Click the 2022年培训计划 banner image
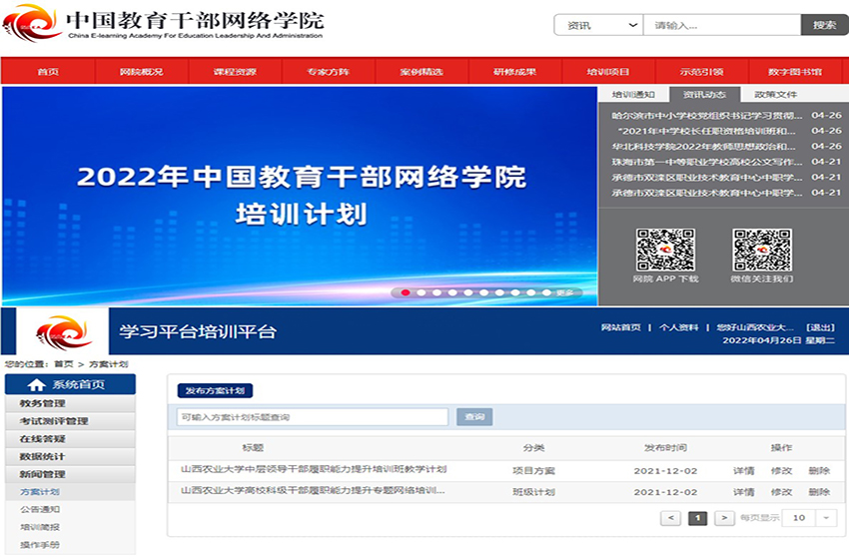 tap(300, 196)
